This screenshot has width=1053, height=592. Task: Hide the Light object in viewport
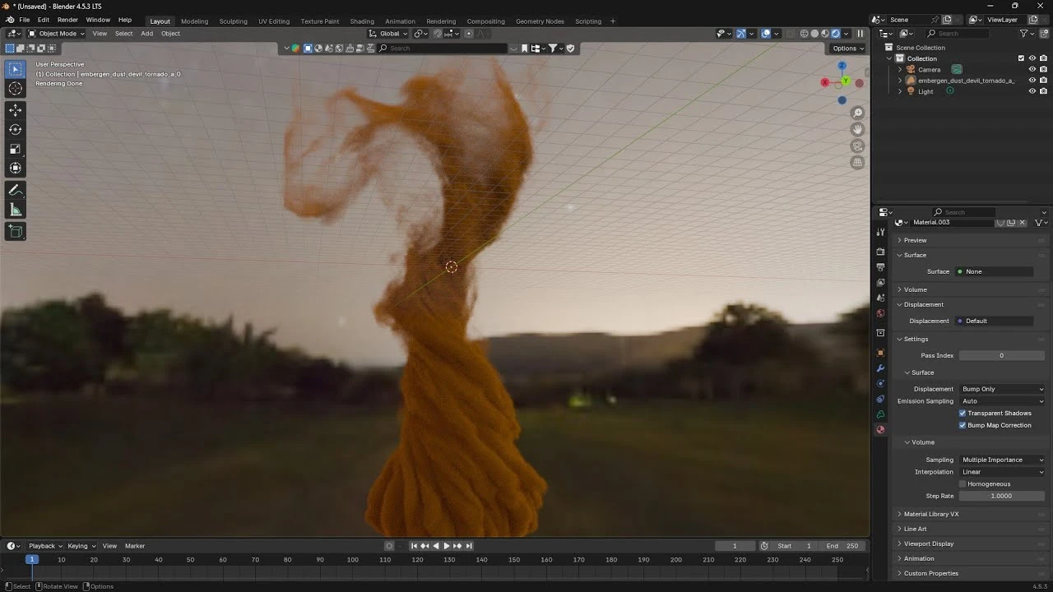[1032, 91]
